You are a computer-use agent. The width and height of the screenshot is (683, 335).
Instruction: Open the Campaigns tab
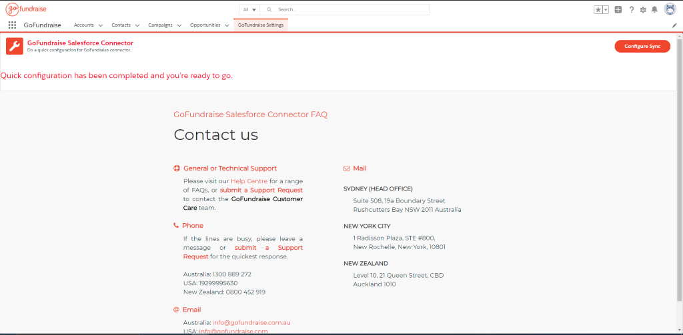click(x=160, y=25)
